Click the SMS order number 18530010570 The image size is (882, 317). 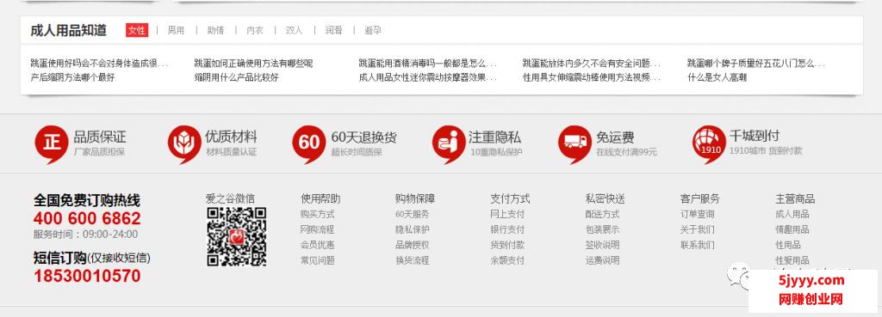87,276
